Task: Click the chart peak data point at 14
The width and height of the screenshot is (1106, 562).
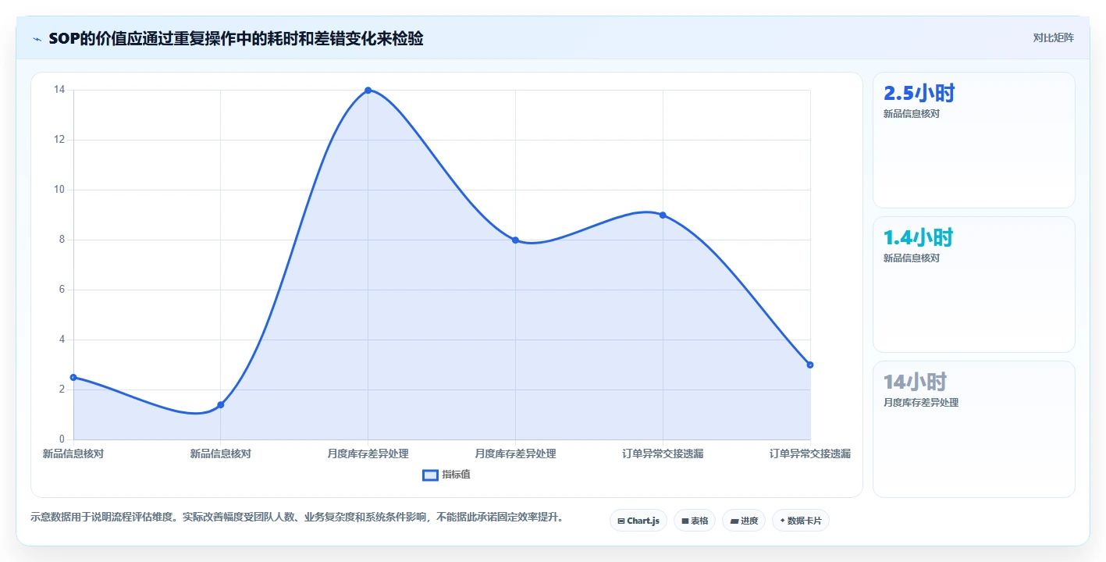Action: pyautogui.click(x=368, y=91)
